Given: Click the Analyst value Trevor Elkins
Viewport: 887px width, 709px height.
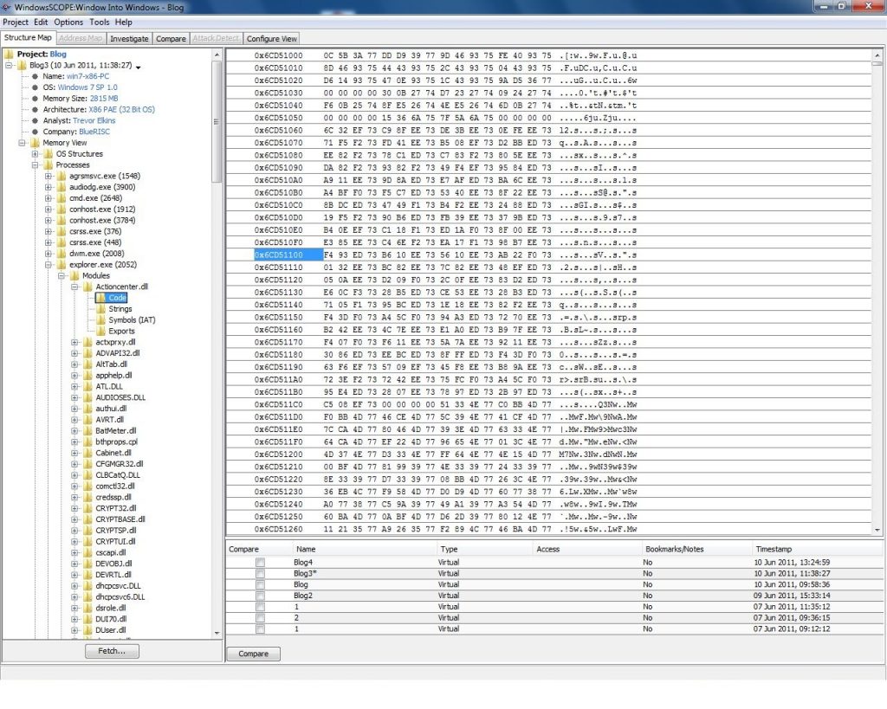Looking at the screenshot, I should [x=94, y=120].
